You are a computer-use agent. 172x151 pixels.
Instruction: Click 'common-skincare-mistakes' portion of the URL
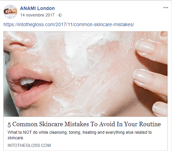(104, 24)
